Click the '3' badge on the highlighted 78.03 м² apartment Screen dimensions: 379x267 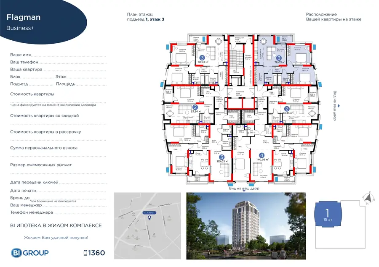[x=279, y=58]
